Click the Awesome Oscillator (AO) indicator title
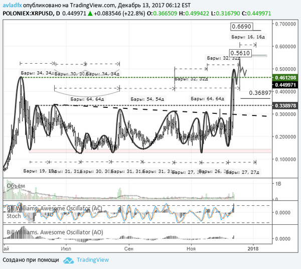The height and width of the screenshot is (269, 301). point(55,232)
